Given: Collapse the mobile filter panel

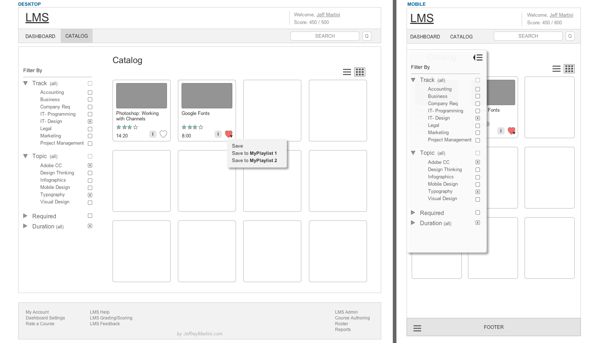Looking at the screenshot, I should 478,58.
